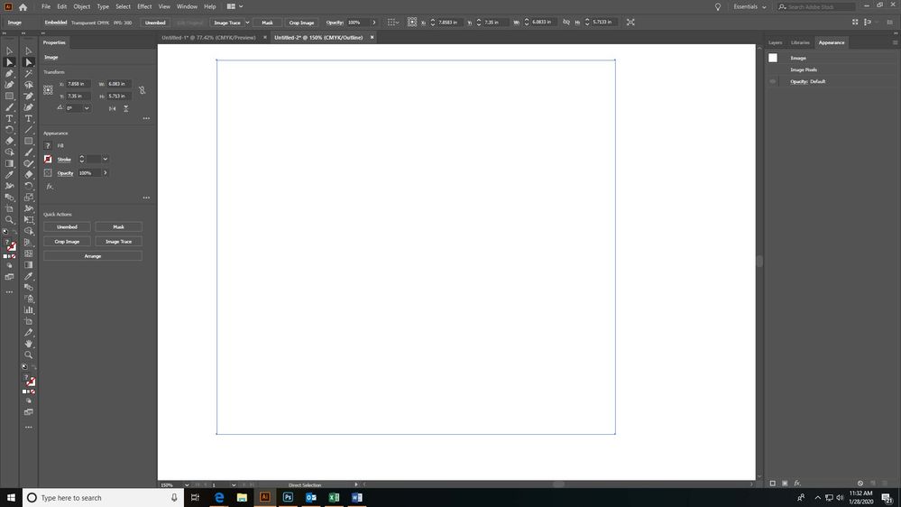Open the Effect menu
The height and width of the screenshot is (507, 901).
point(144,7)
